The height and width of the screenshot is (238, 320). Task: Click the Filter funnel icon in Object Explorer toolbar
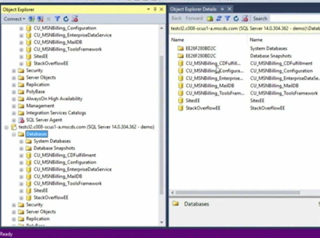(57, 19)
